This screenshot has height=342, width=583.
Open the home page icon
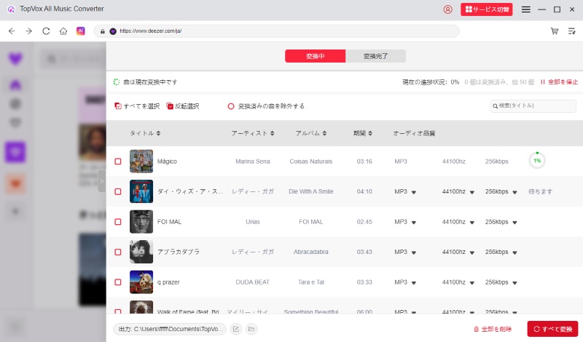click(x=63, y=31)
